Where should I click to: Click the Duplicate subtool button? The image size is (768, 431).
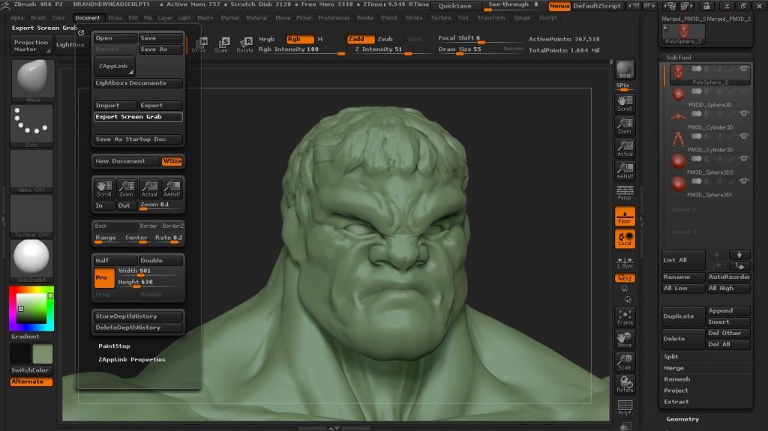click(682, 316)
